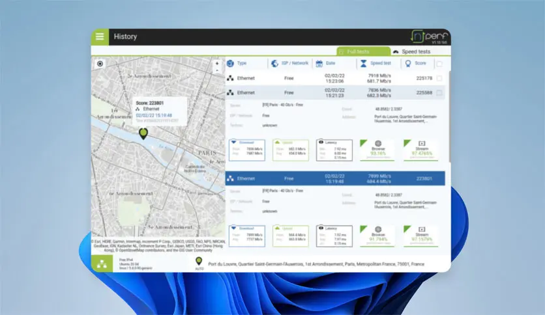
Task: Open the Stream 97.4765% result card
Action: (421, 150)
